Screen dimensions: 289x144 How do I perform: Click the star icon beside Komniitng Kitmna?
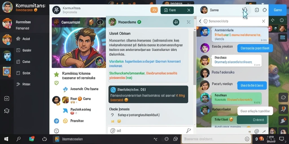coord(56,74)
